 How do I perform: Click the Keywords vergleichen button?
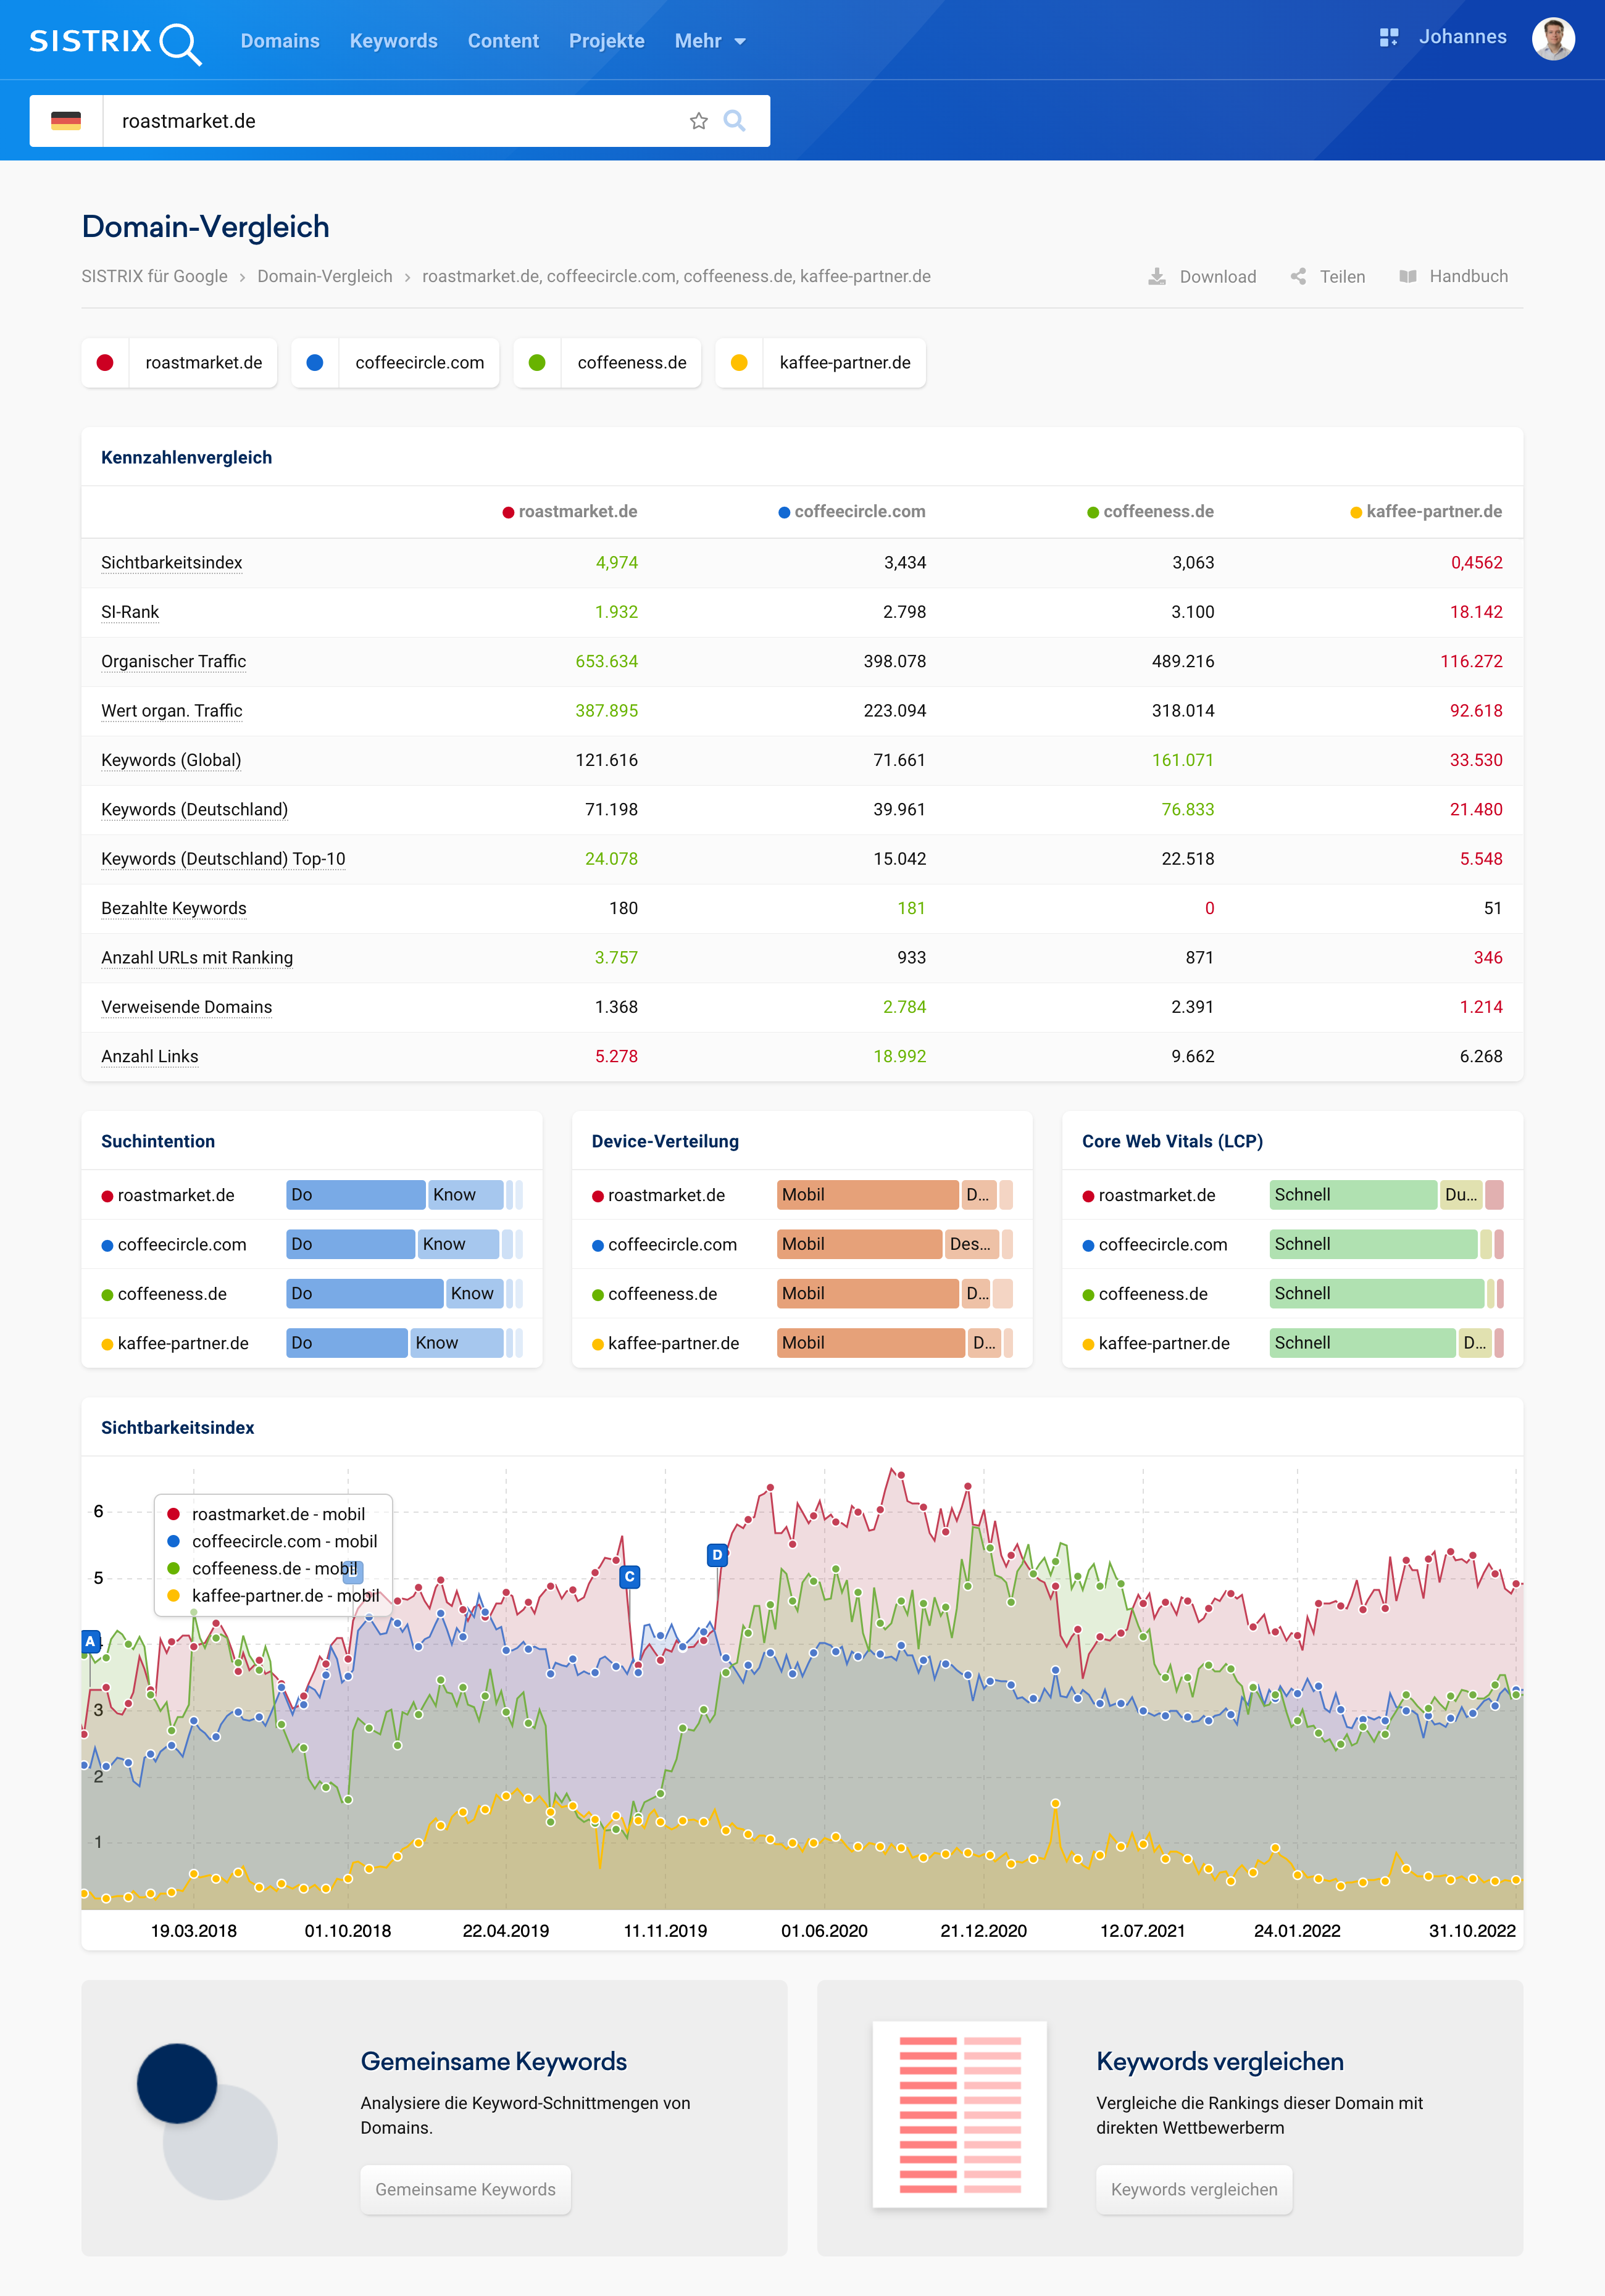[x=1193, y=2189]
